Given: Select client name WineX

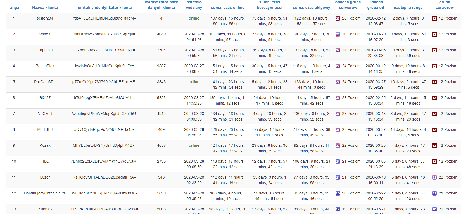Looking at the screenshot, I should click(x=45, y=34).
